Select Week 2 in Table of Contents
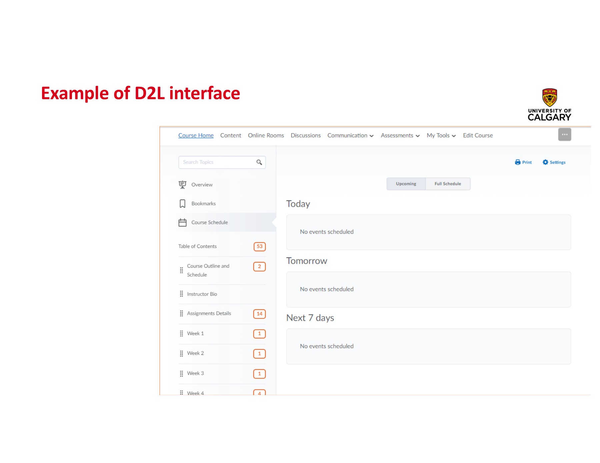Screen dimensions: 600x463 click(x=195, y=353)
